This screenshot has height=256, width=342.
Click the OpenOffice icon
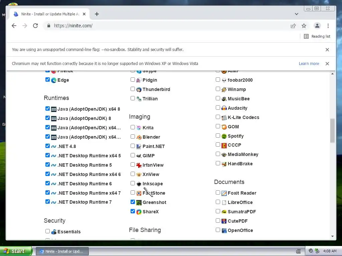click(224, 231)
